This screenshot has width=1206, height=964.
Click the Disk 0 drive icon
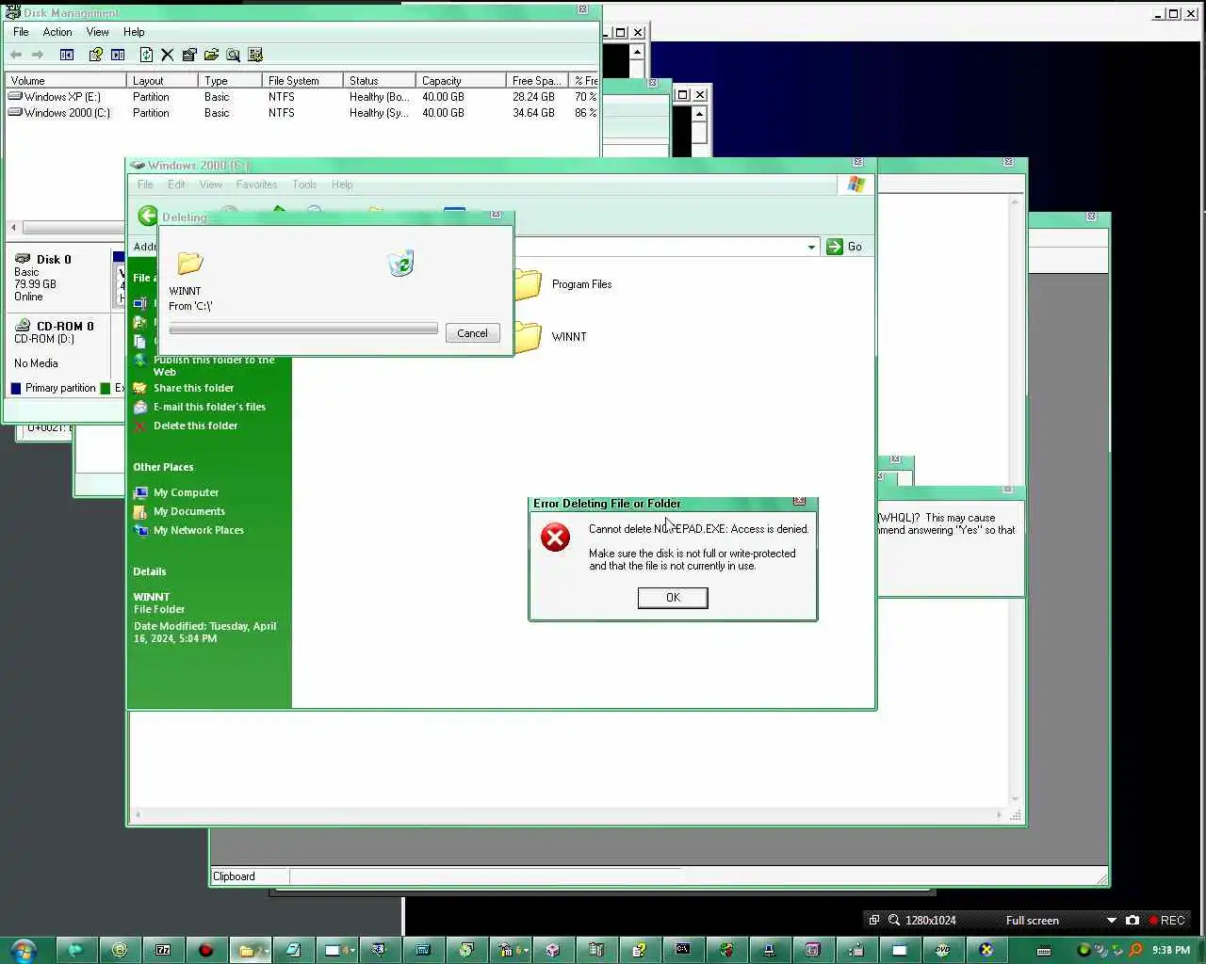coord(23,259)
